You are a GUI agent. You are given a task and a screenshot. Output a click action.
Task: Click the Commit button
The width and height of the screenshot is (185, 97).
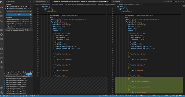pos(18,15)
